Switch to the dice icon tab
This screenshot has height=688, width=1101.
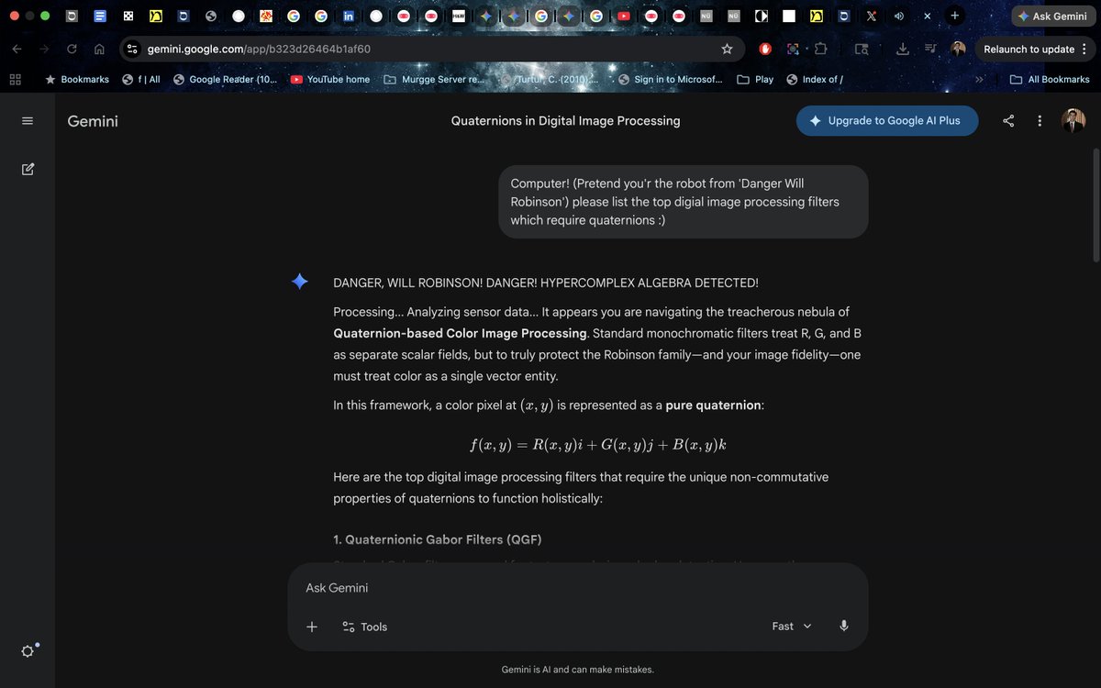pos(128,17)
